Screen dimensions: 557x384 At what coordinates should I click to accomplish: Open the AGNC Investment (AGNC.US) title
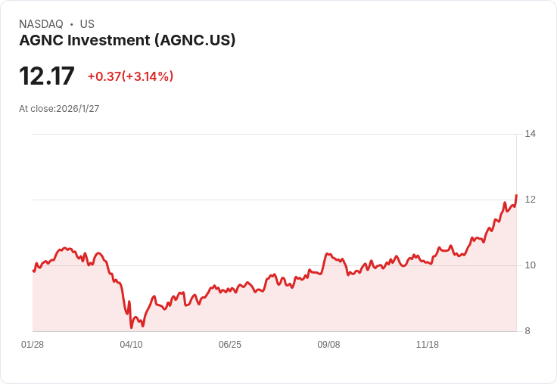(x=127, y=40)
